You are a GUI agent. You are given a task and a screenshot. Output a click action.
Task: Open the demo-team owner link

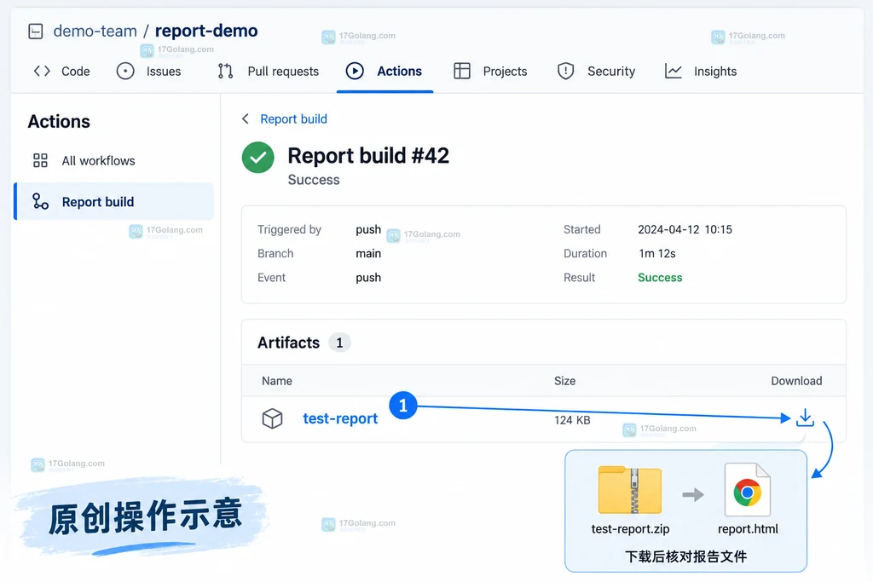coord(95,32)
